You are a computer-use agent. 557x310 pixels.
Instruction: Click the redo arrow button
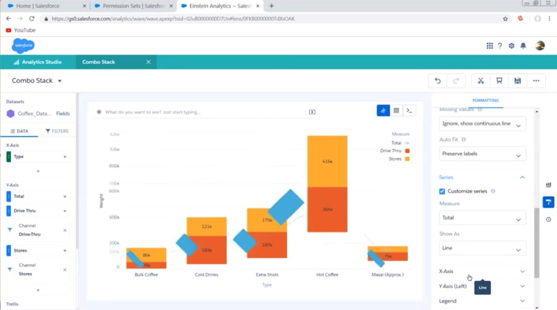(x=456, y=81)
